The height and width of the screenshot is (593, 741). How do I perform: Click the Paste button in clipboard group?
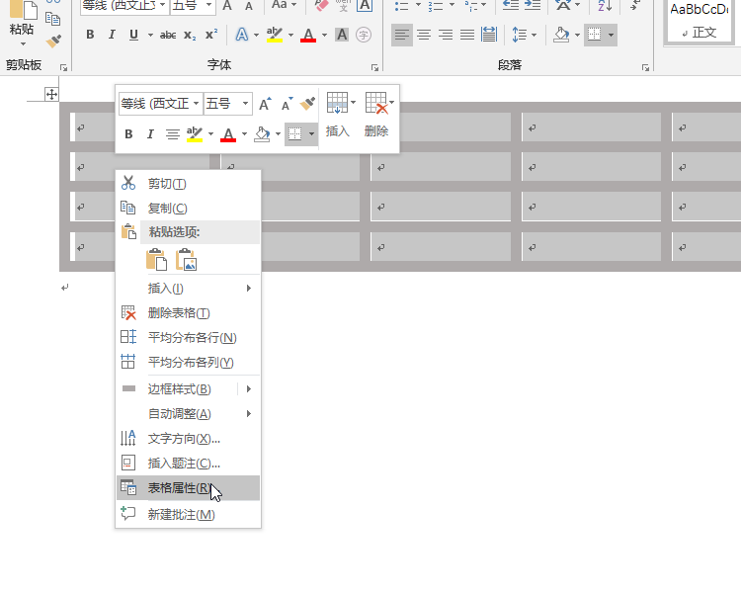(22, 17)
